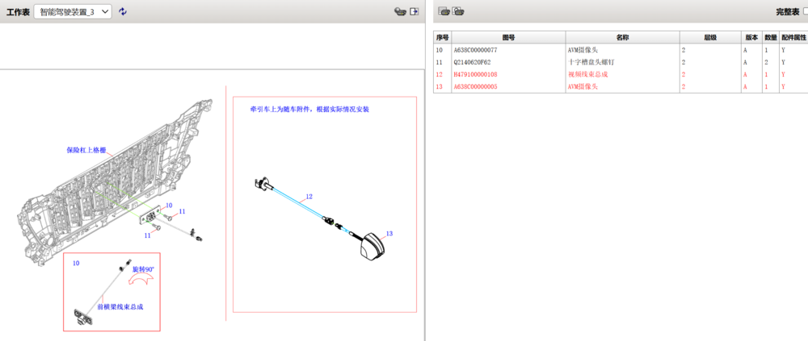
Task: Click callout 10 beside the grille bracket
Action: point(169,206)
